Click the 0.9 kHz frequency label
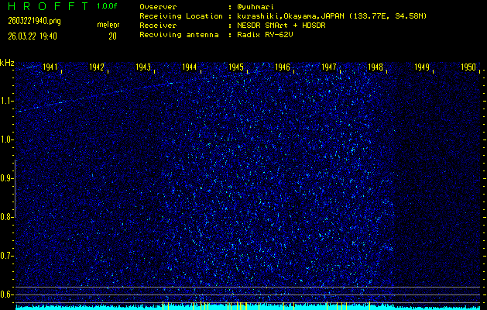Viewport: 487px width, 310px height. (7, 178)
